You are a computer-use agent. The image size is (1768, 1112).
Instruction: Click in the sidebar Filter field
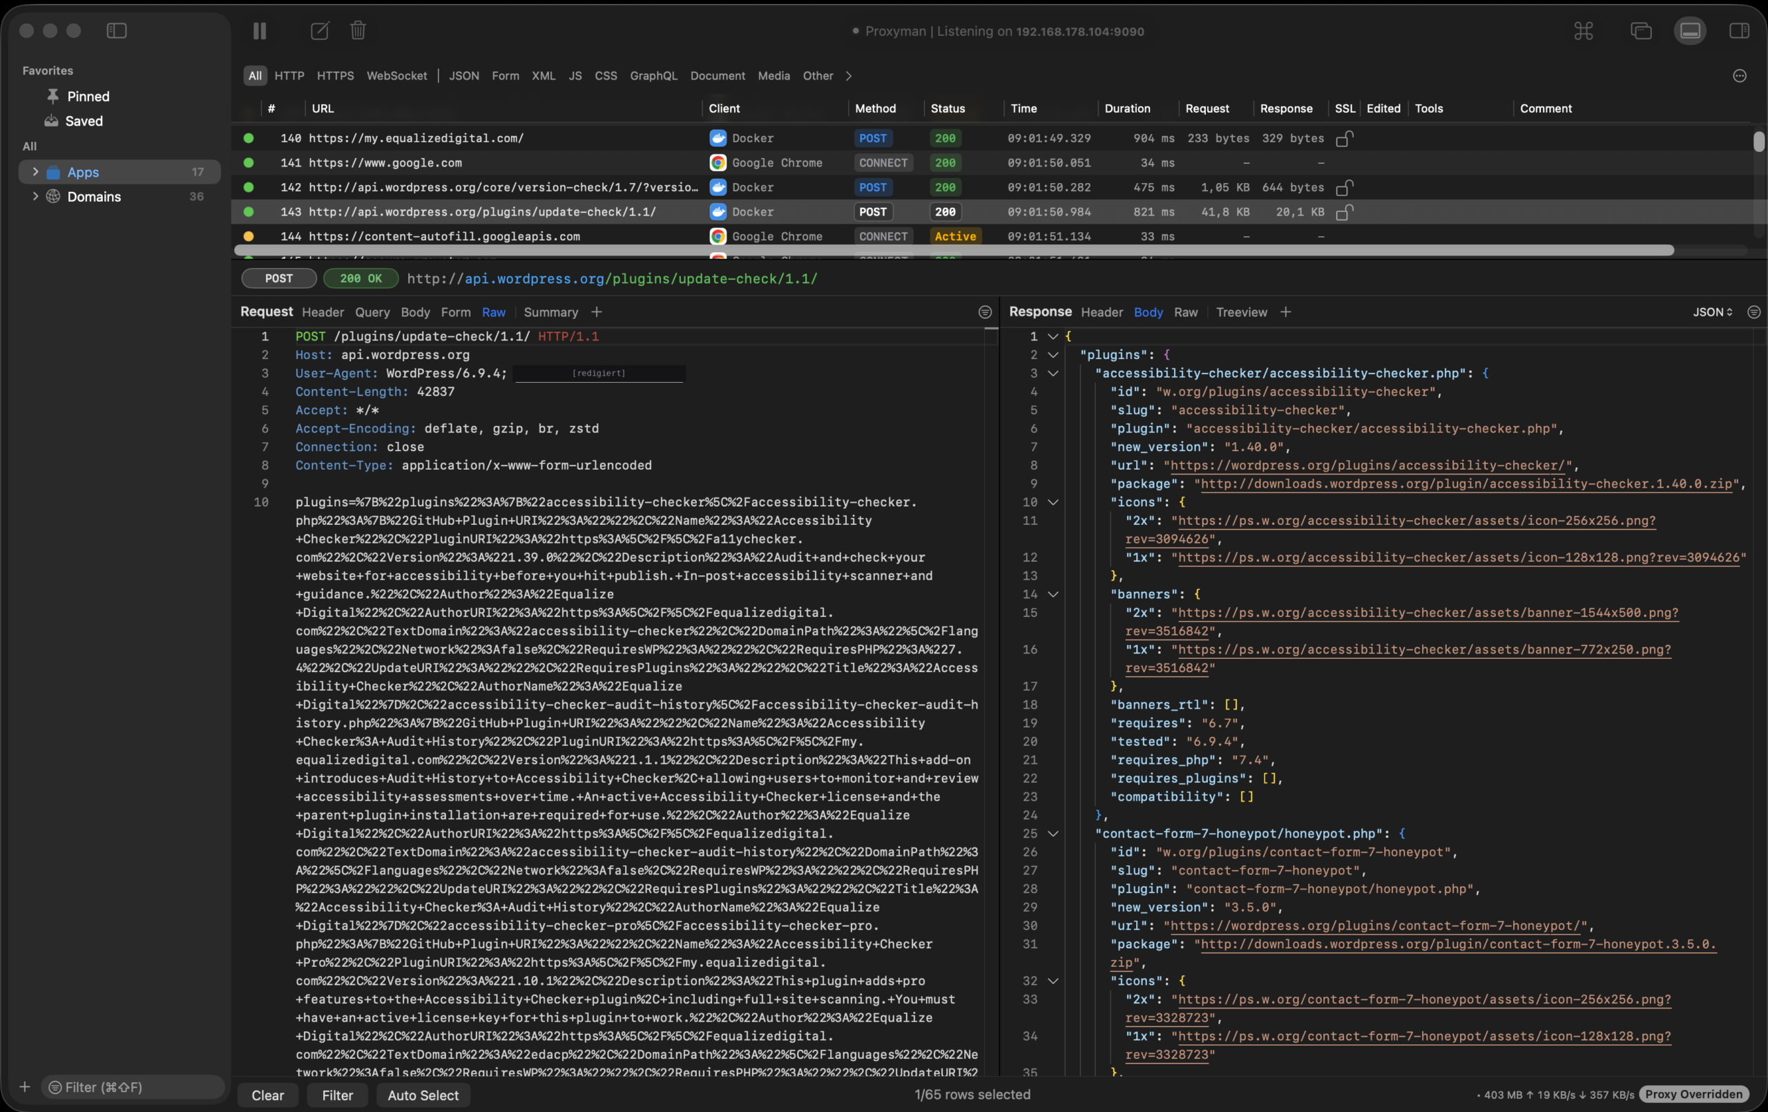click(133, 1086)
